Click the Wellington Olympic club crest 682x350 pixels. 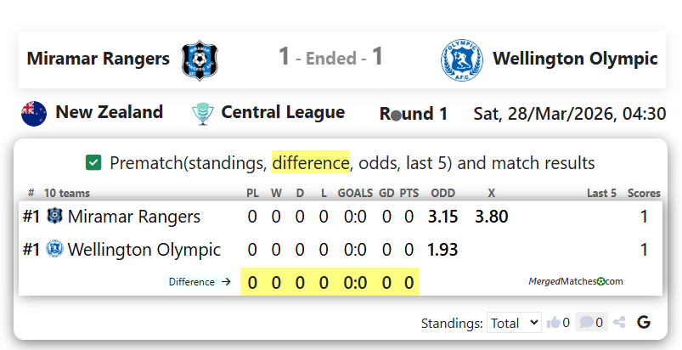click(459, 59)
